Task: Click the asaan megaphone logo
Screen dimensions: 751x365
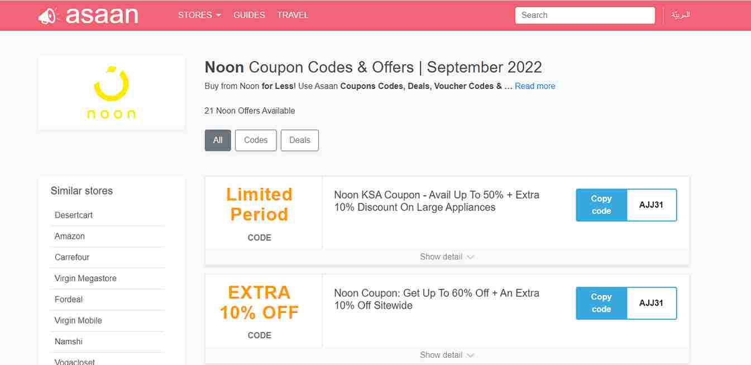Action: [x=88, y=16]
